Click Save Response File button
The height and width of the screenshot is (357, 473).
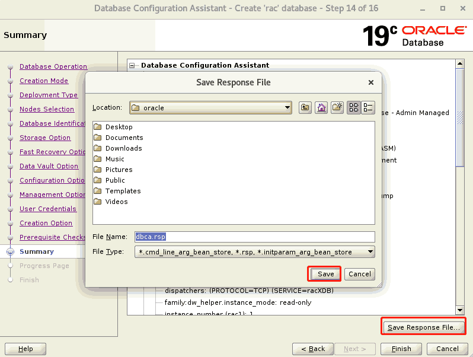tap(424, 327)
